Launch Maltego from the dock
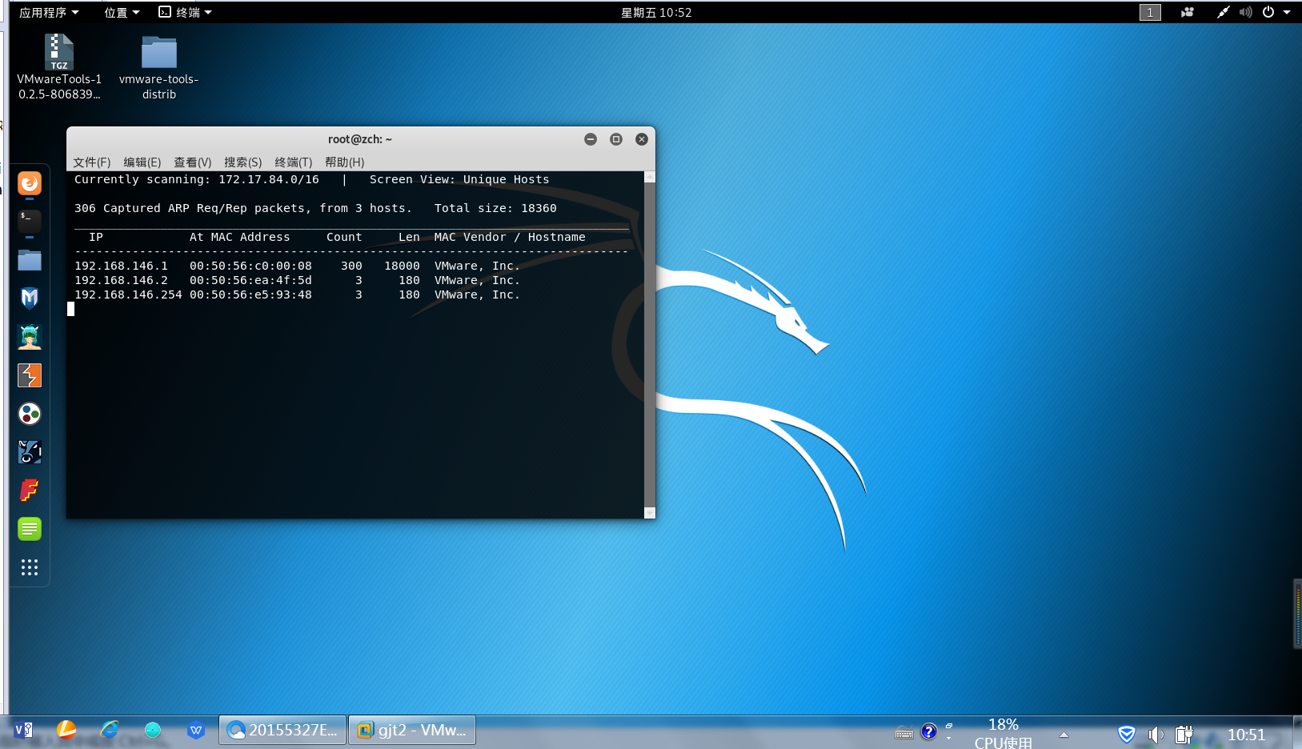Viewport: 1302px width, 749px height. pos(30,452)
